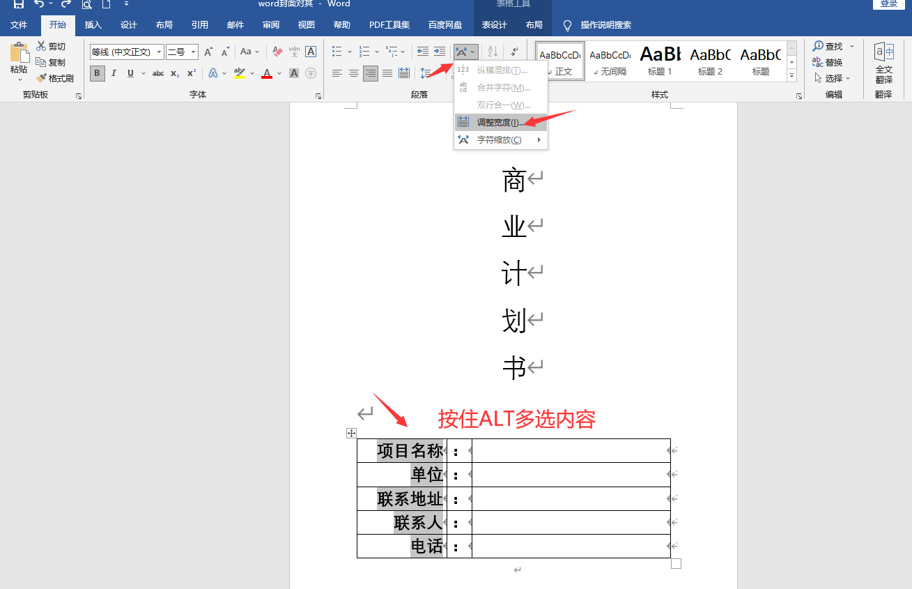The height and width of the screenshot is (589, 912).
Task: Click the table move handle above 项目名称
Action: (x=351, y=433)
